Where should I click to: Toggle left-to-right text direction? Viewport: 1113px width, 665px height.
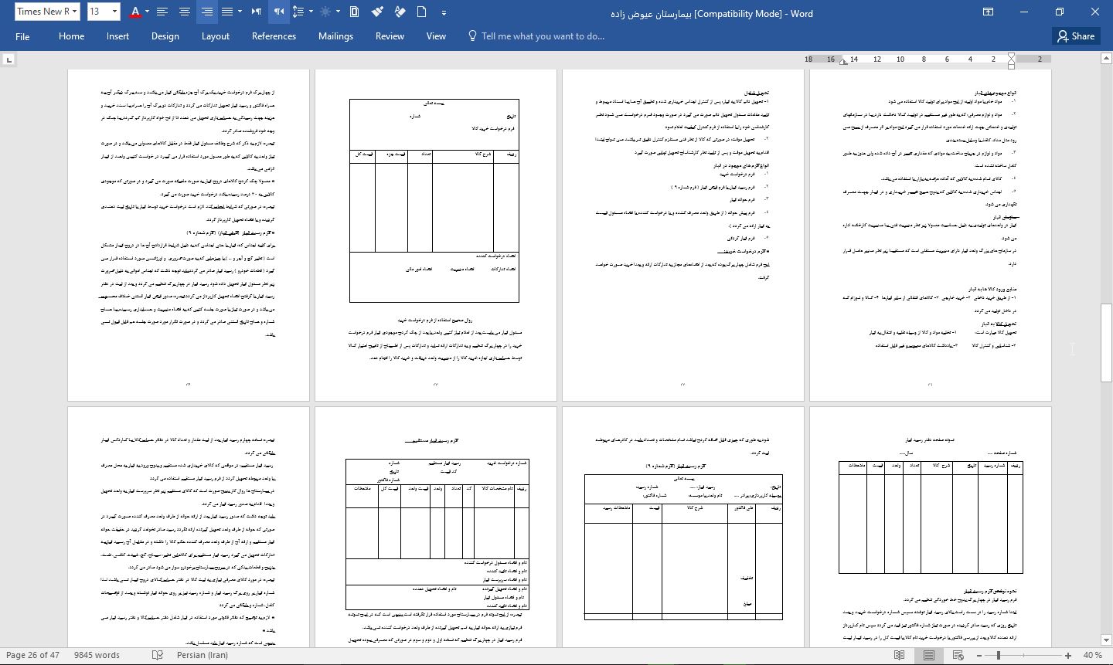(x=257, y=12)
